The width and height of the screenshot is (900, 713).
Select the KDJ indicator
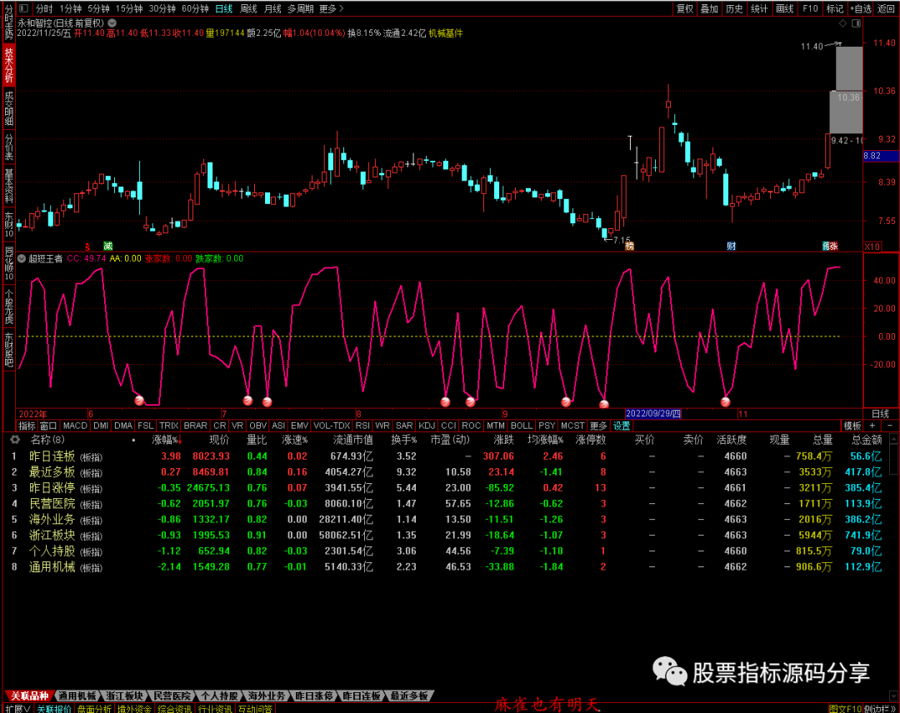(427, 426)
